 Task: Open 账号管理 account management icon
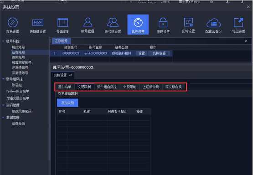[x=88, y=26]
